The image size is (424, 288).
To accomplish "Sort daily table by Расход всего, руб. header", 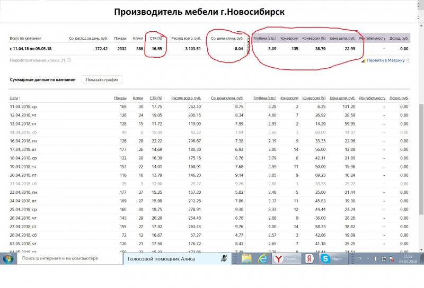I will coord(186,98).
